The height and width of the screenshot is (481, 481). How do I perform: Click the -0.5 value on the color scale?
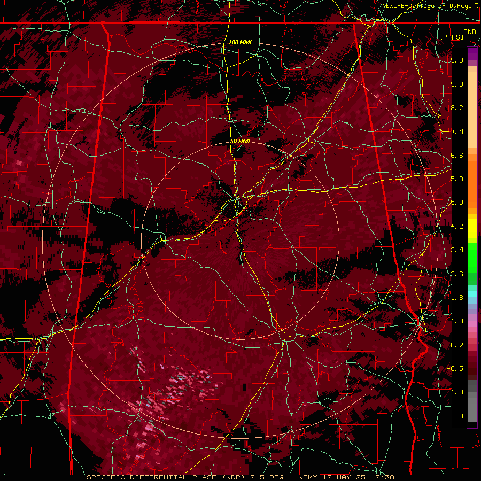click(455, 369)
